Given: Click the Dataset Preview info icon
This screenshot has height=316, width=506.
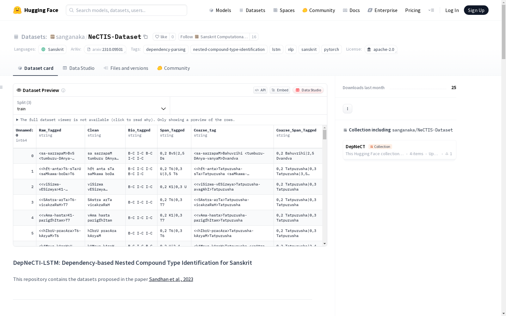Looking at the screenshot, I should (x=63, y=90).
